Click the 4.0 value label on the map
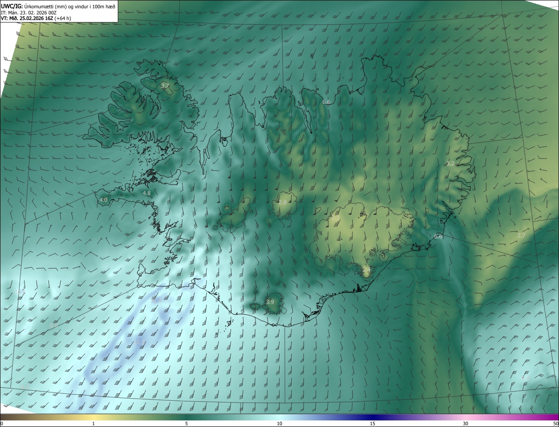559x427 pixels. 104,200
